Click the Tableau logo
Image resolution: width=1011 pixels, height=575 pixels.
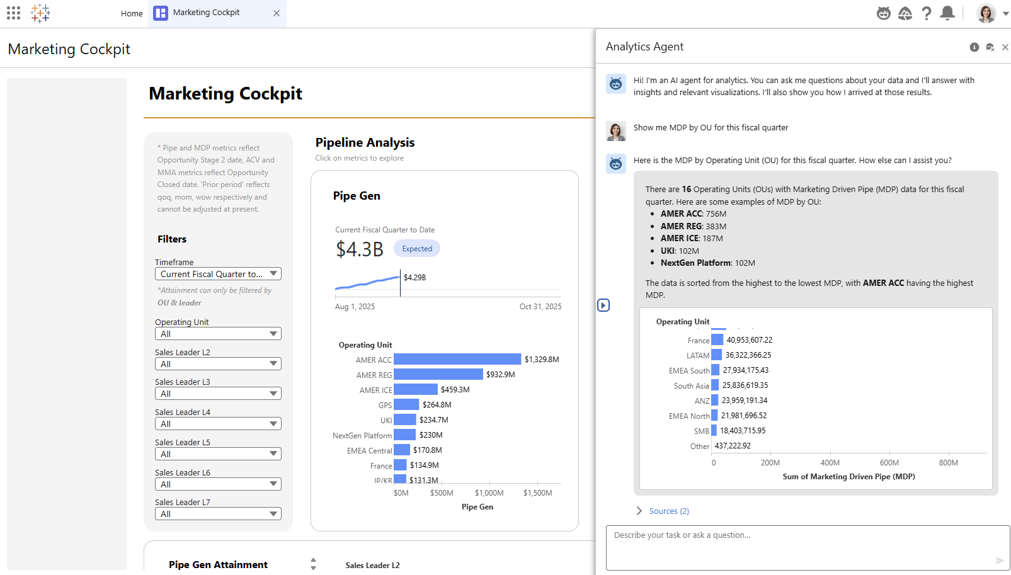pos(40,13)
